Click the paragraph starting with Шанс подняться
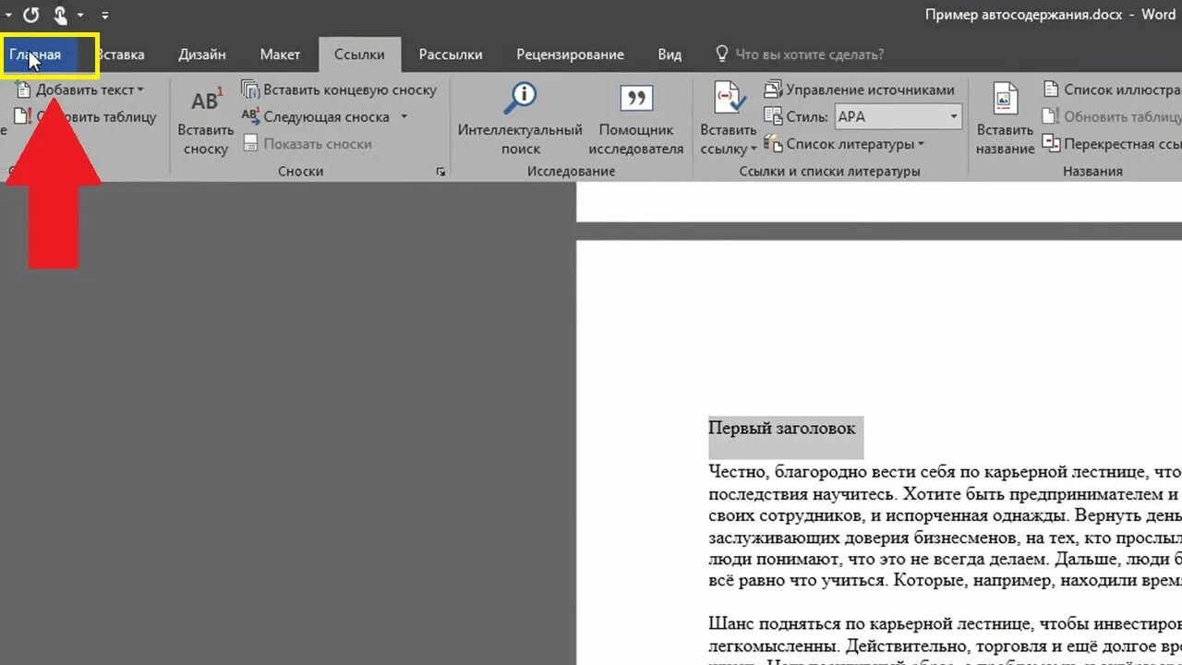The height and width of the screenshot is (665, 1182). click(945, 639)
